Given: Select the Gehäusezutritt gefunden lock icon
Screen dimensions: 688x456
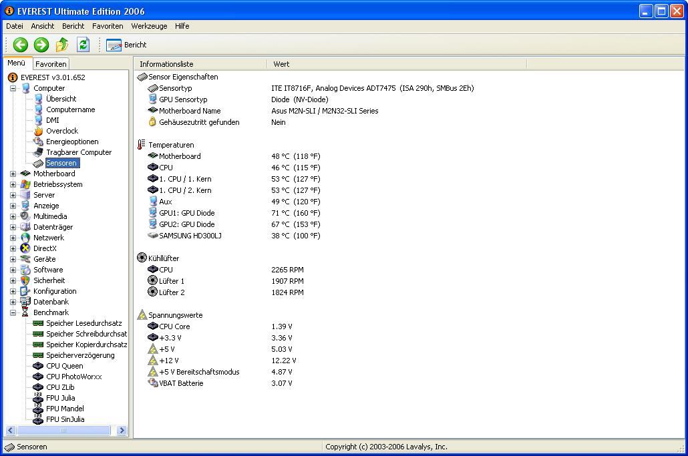Looking at the screenshot, I should tap(152, 122).
